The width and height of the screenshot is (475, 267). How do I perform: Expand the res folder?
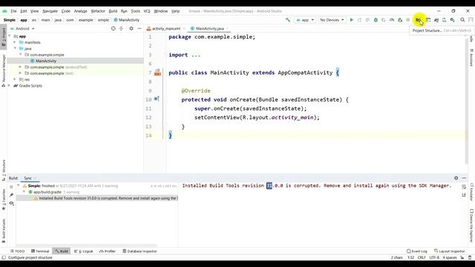[x=15, y=79]
